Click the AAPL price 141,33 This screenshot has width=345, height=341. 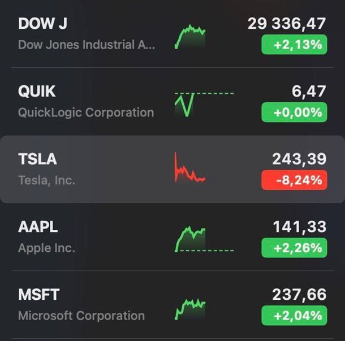tap(299, 227)
